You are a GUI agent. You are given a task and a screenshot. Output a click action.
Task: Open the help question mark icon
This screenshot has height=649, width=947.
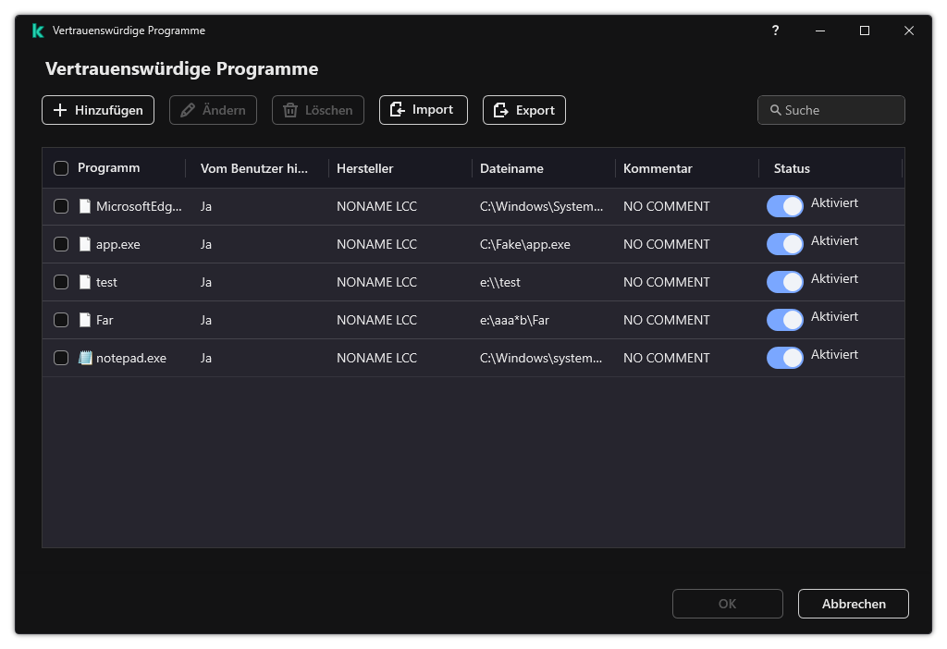point(775,31)
